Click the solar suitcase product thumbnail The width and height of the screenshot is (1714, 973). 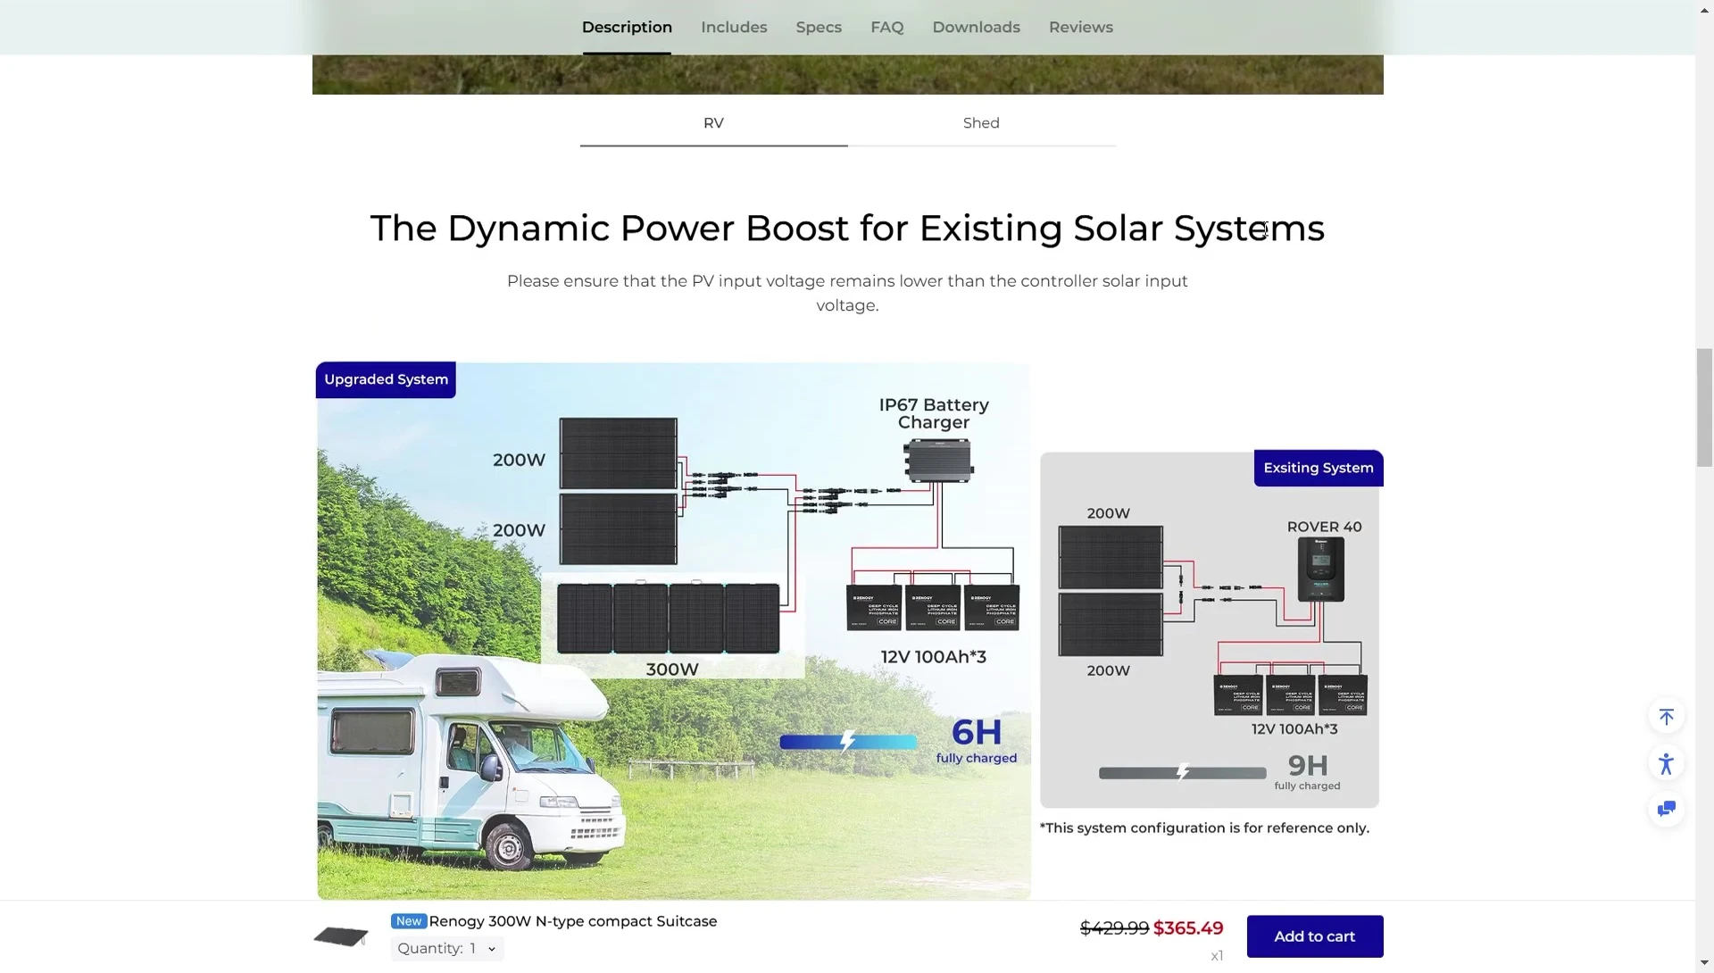(x=341, y=936)
